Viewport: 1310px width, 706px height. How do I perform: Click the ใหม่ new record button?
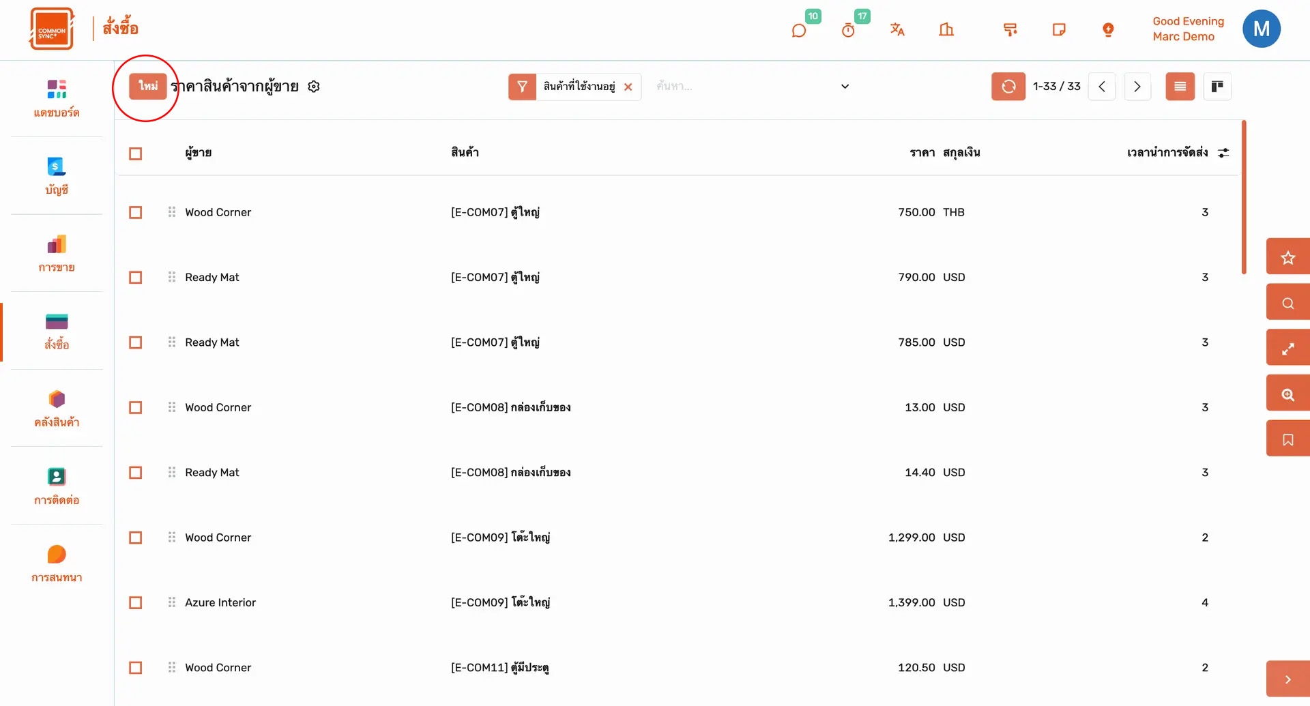148,86
